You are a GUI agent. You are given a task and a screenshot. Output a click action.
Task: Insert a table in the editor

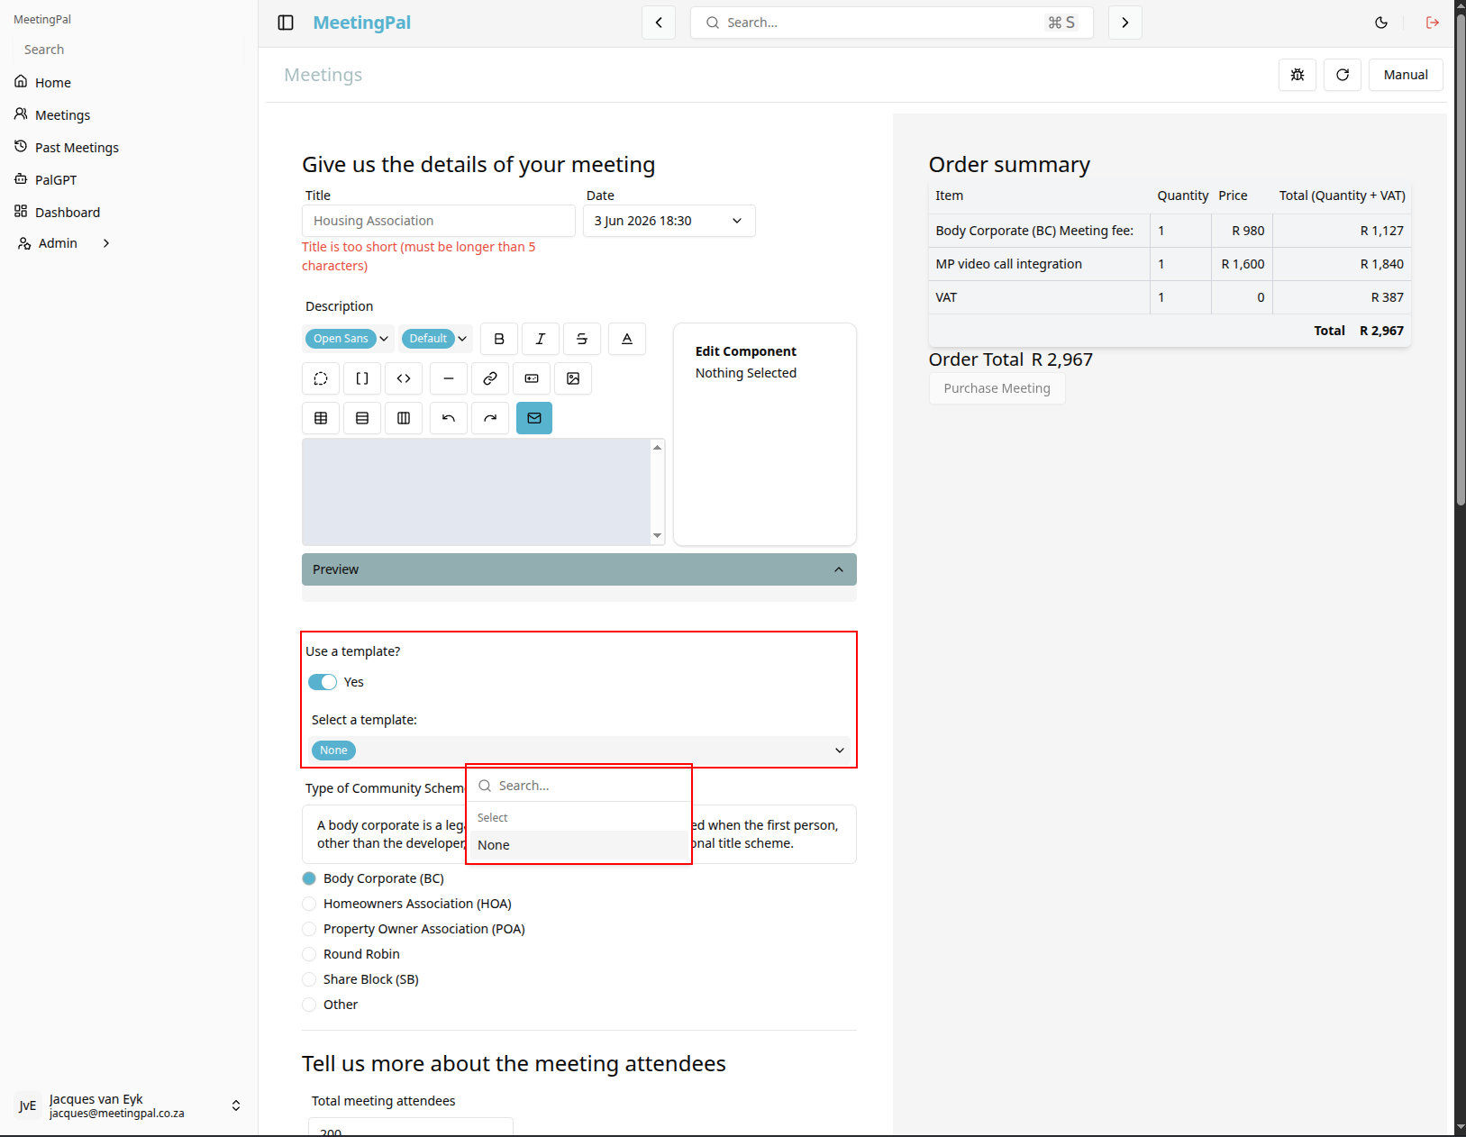tap(321, 418)
